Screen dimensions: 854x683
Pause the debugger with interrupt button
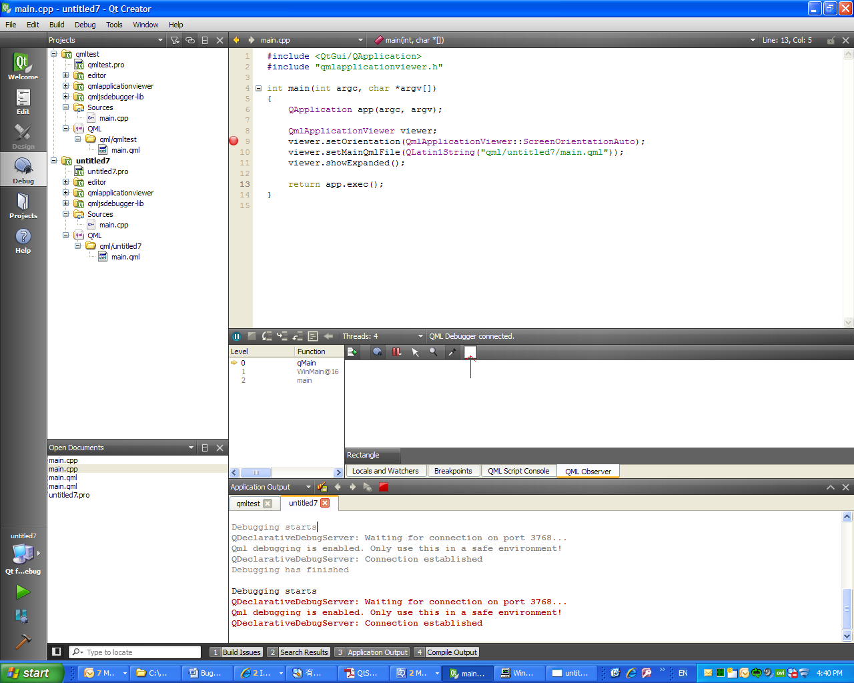tap(236, 336)
